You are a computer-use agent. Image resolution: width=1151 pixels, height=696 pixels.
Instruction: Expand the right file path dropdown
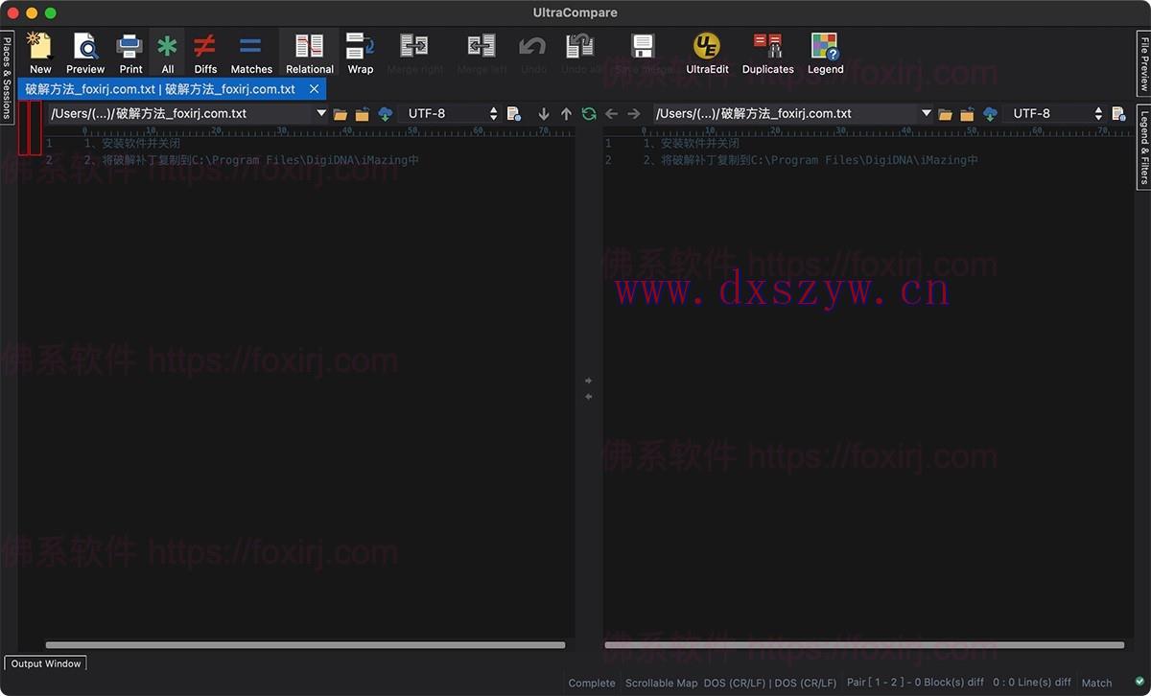[927, 113]
